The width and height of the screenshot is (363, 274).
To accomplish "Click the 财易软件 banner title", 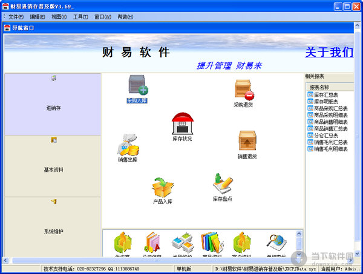I will tap(136, 52).
